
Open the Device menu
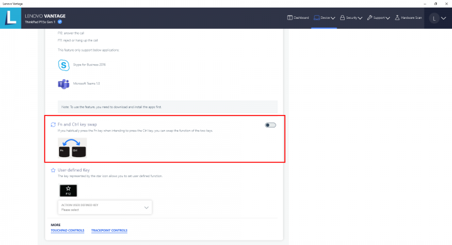coord(325,18)
